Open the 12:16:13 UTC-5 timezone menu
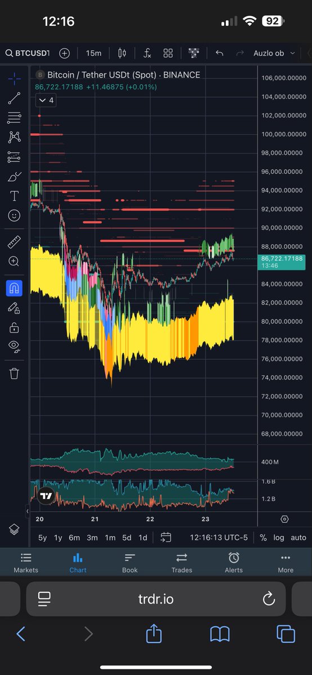312x675 pixels. point(219,537)
